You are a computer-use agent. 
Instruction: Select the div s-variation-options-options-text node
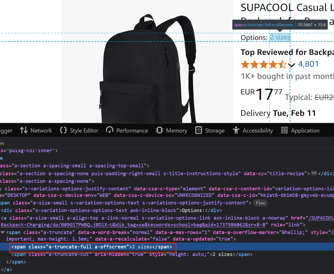(71, 210)
